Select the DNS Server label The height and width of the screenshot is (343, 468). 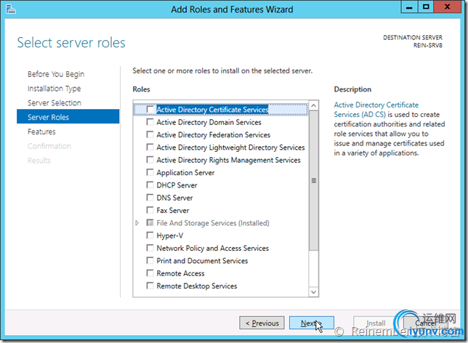pyautogui.click(x=174, y=198)
